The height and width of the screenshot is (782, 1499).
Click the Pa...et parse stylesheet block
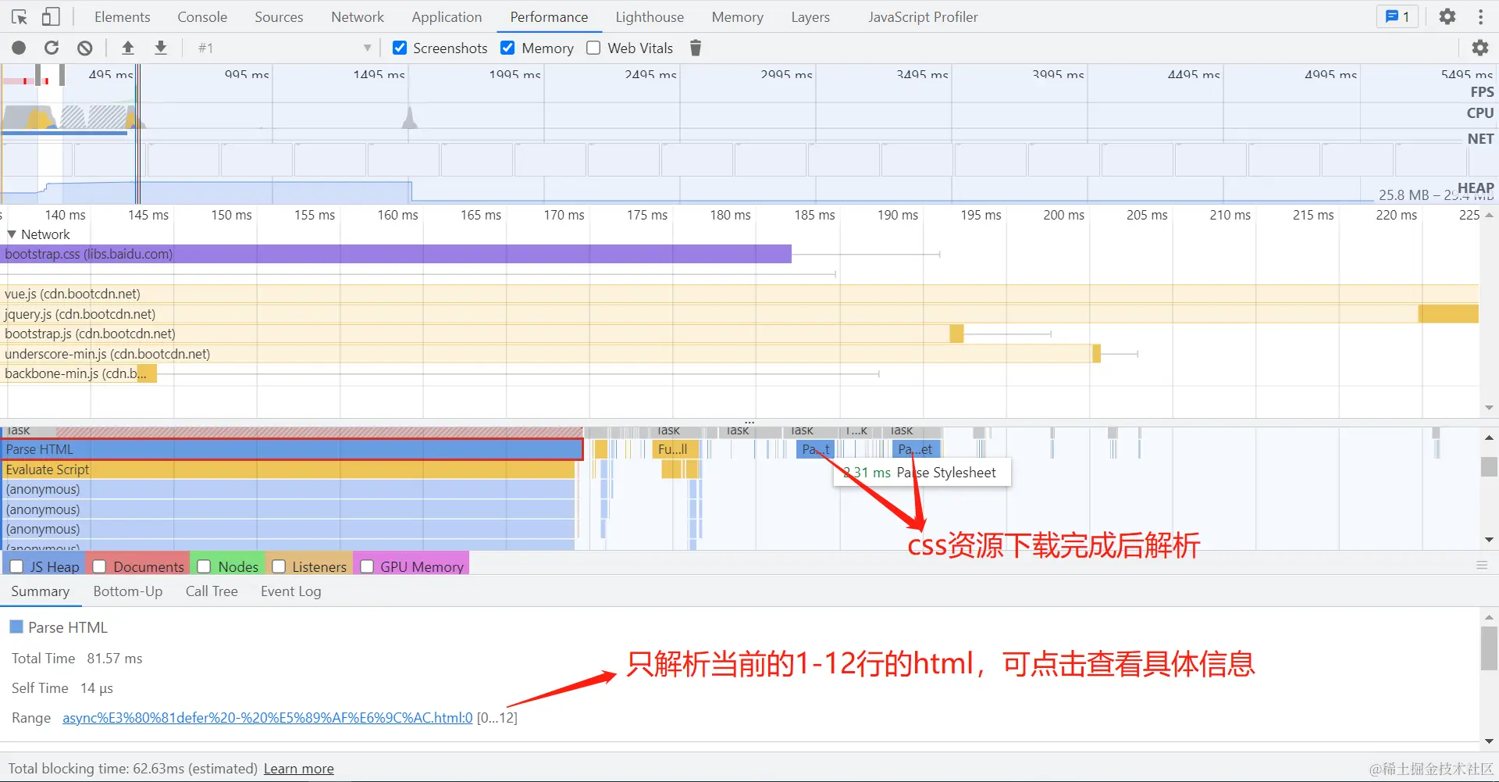coord(917,449)
